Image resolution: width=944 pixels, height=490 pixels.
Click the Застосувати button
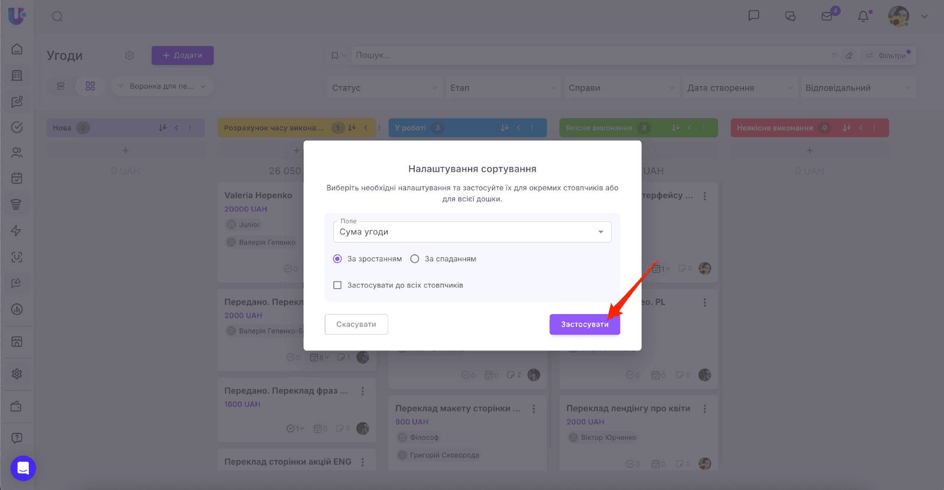pos(584,324)
